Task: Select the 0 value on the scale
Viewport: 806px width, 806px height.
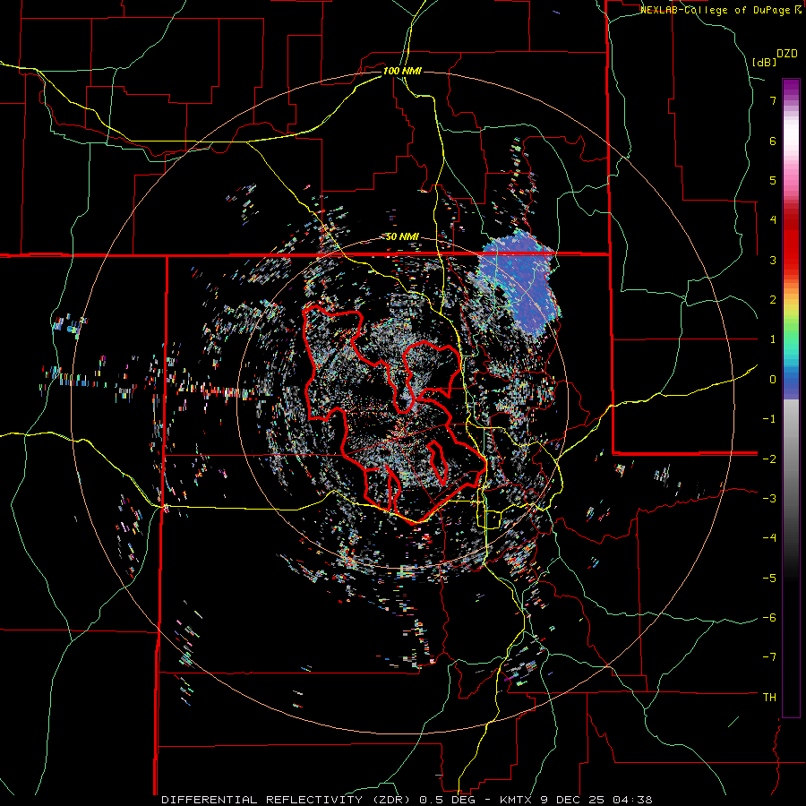Action: 773,380
